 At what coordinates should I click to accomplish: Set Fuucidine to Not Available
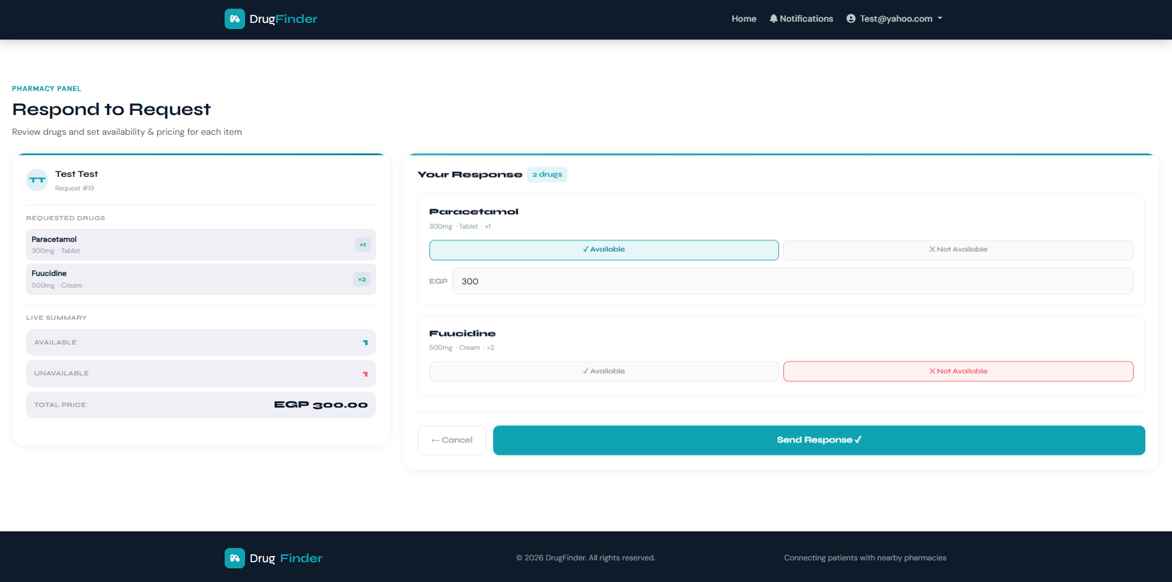tap(958, 371)
